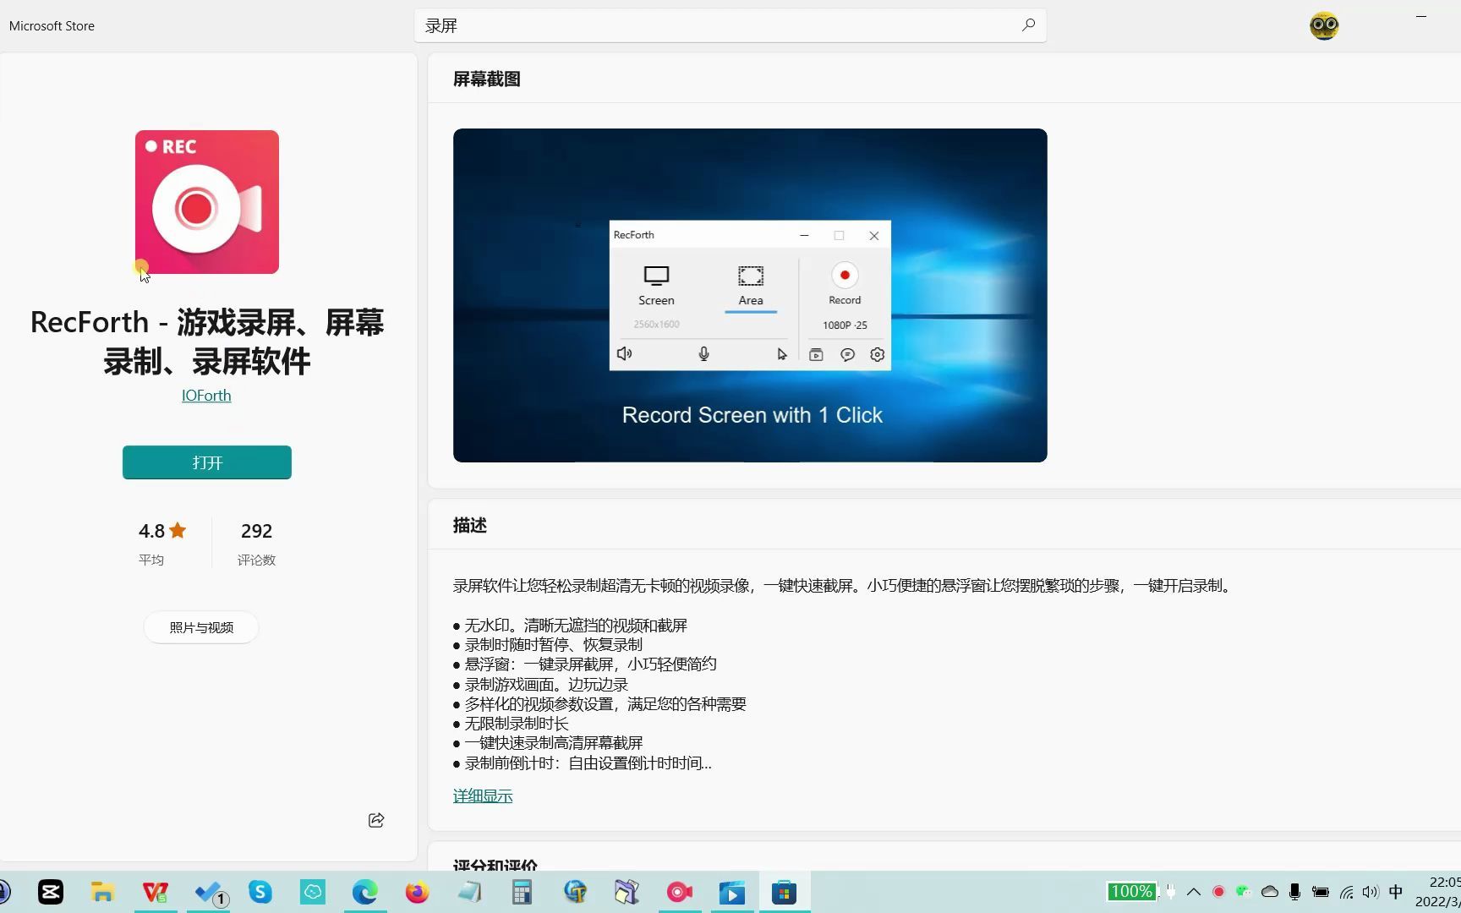Open the settings gear in the RecForth preview
Viewport: 1461px width, 913px height.
point(877,354)
